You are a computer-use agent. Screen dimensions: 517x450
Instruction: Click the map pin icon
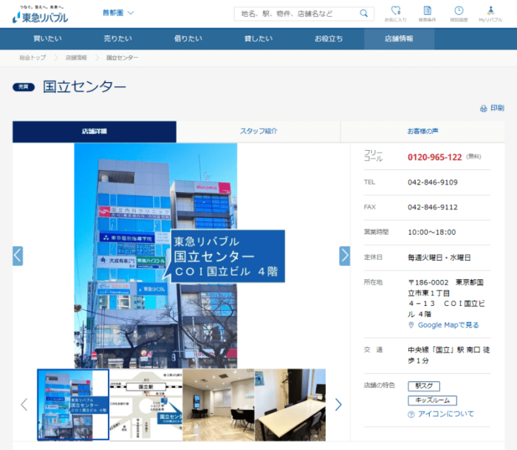click(411, 325)
